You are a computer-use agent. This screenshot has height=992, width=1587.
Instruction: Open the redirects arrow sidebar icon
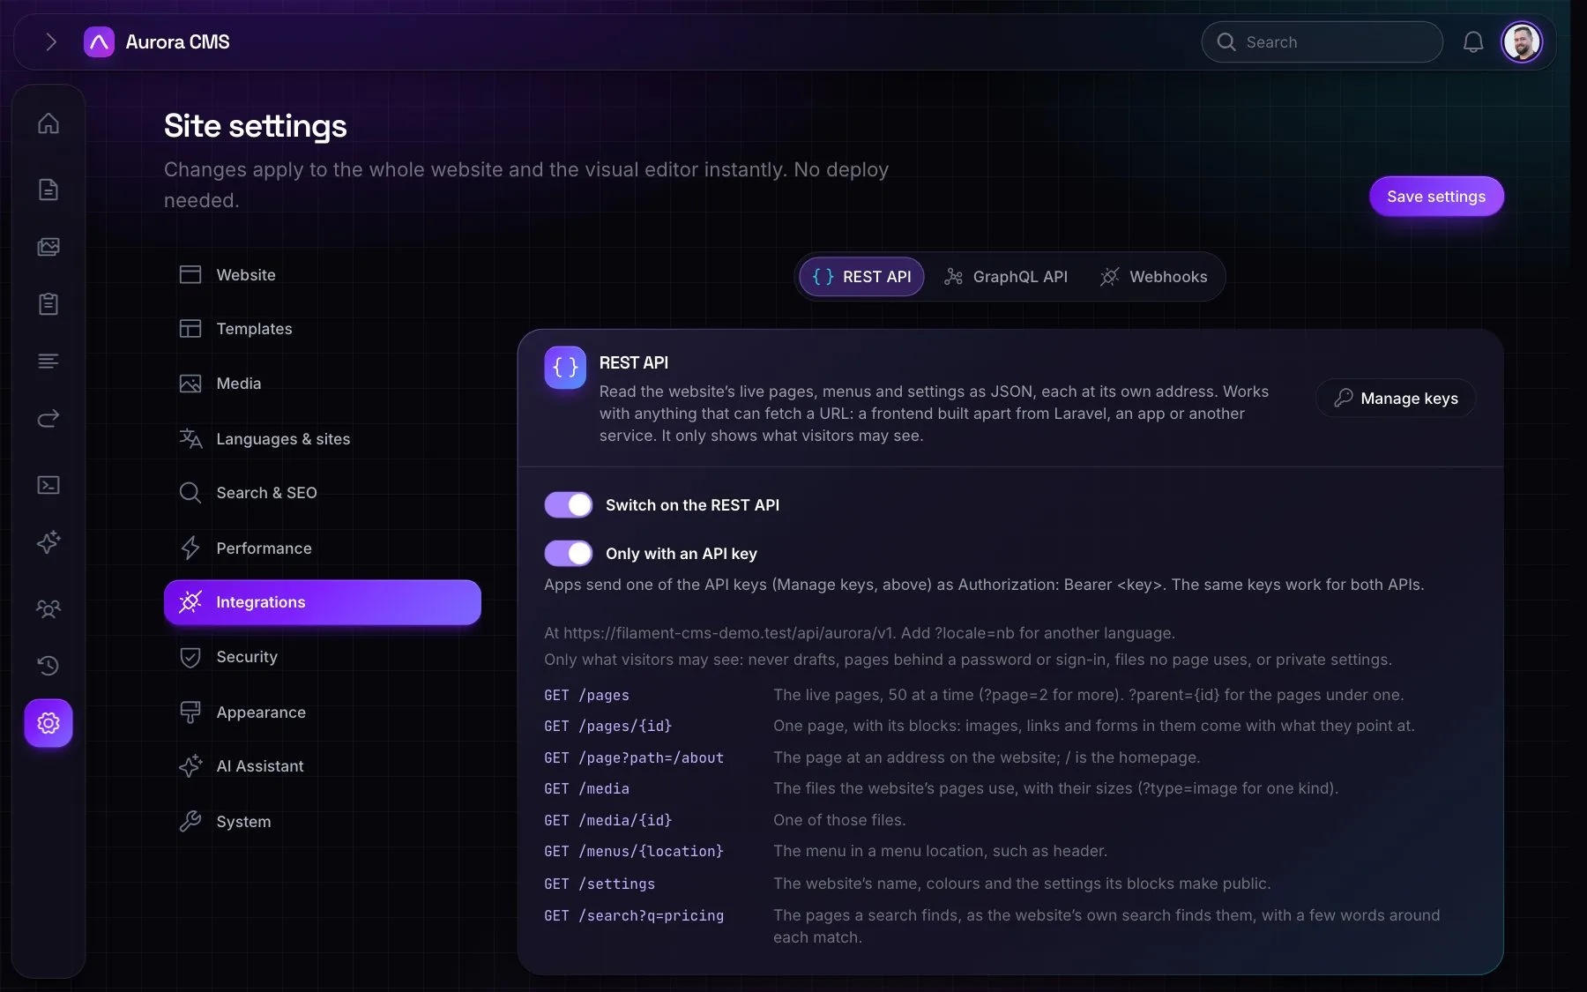click(x=48, y=418)
